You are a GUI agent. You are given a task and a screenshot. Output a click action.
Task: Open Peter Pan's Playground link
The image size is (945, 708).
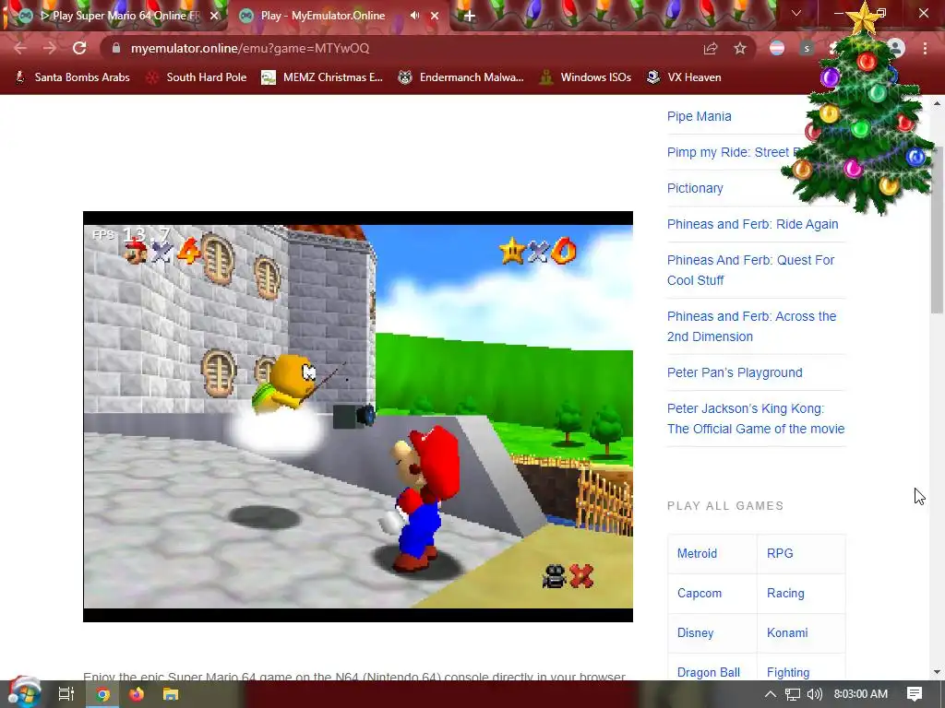click(x=735, y=372)
